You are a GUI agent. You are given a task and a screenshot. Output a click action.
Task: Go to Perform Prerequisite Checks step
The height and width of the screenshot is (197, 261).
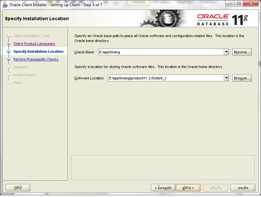36,59
